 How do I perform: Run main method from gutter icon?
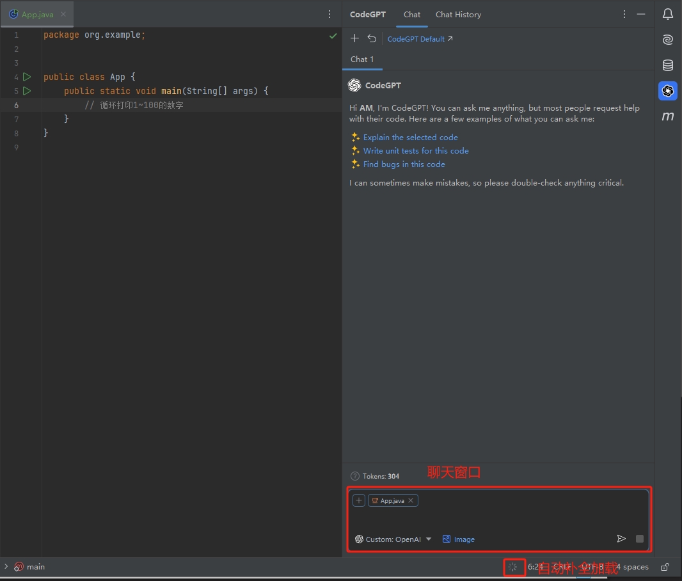pos(27,91)
